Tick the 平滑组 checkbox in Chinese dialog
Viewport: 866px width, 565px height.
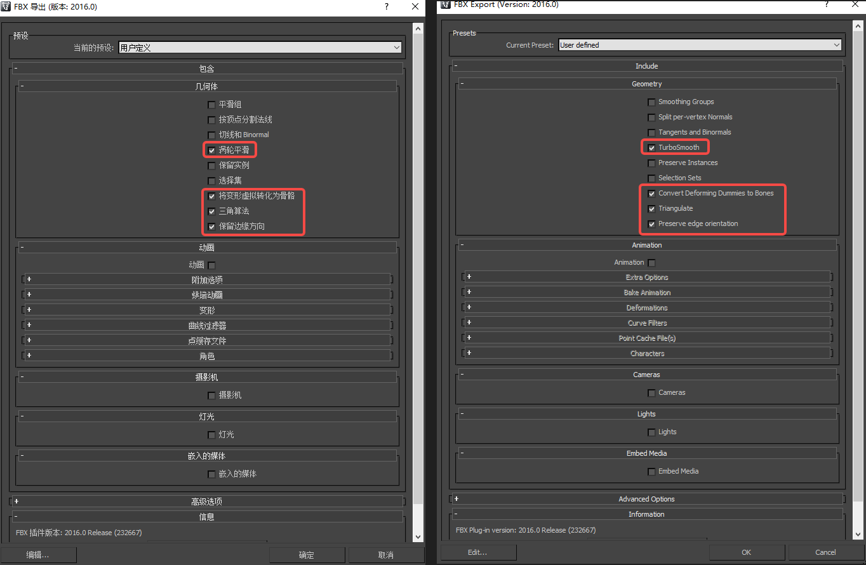tap(211, 105)
